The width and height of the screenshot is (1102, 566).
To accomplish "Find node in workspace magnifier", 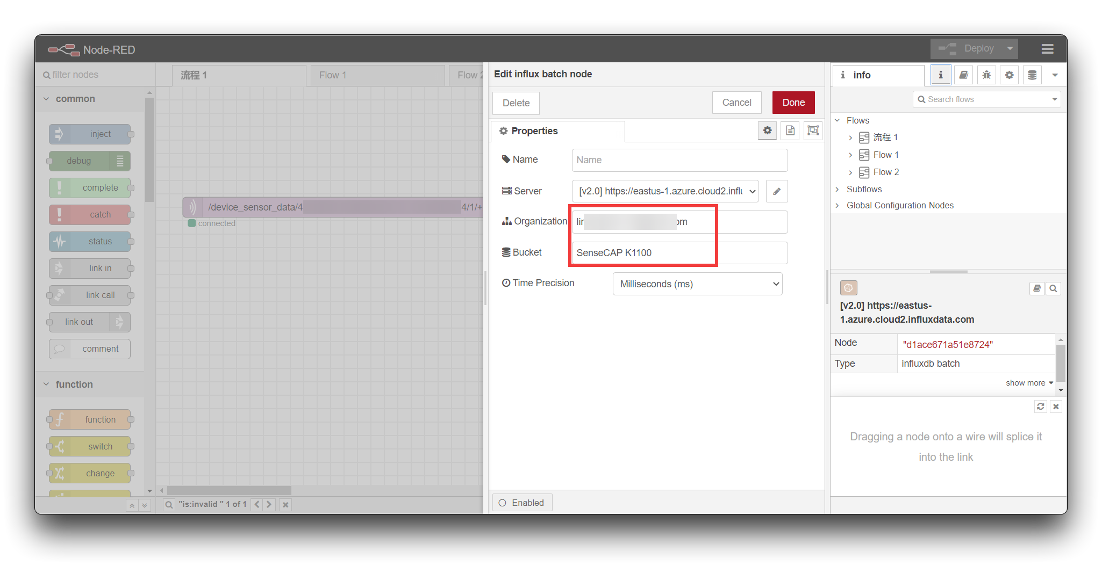I will [x=1053, y=288].
